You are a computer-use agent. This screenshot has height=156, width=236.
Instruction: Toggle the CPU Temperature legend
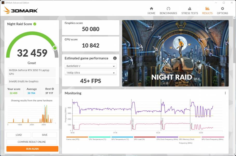coord(100,138)
